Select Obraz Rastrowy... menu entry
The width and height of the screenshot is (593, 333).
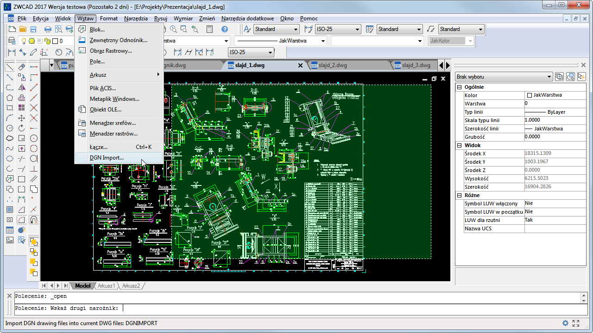click(119, 51)
